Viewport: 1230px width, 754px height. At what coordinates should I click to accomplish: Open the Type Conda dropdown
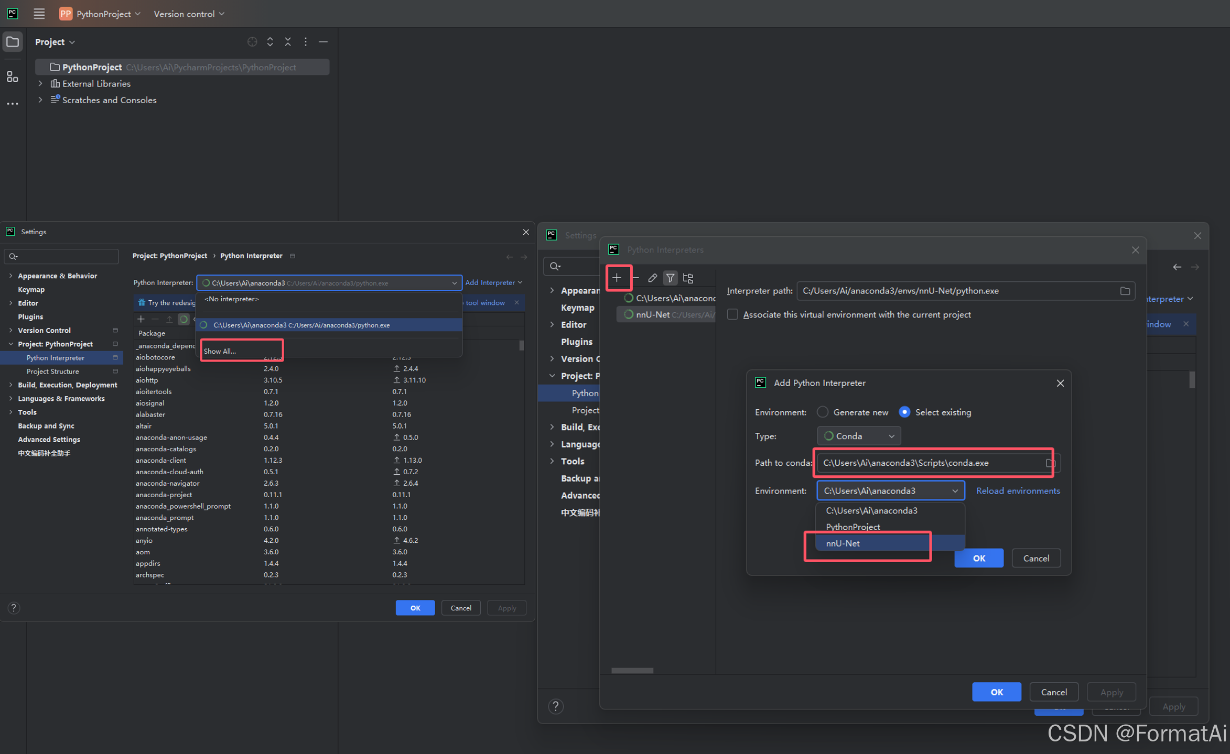[x=858, y=436]
